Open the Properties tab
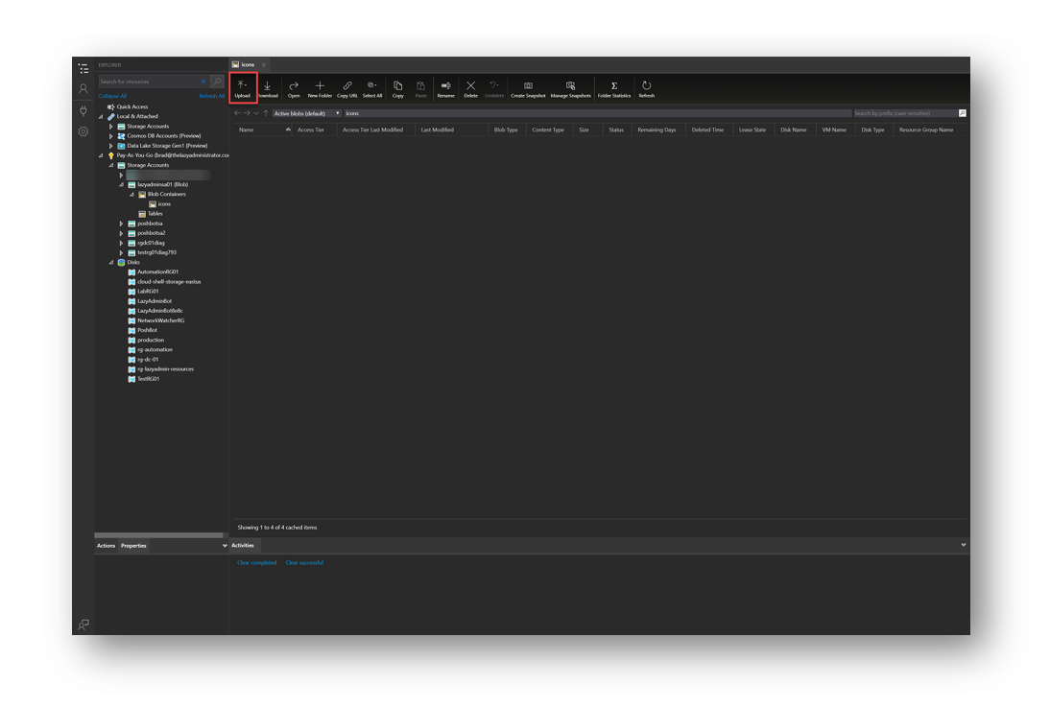This screenshot has width=1050, height=708. [133, 545]
